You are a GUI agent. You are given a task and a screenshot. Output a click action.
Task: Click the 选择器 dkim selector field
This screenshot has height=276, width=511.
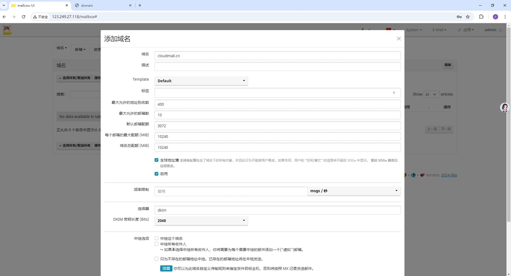[277, 210]
